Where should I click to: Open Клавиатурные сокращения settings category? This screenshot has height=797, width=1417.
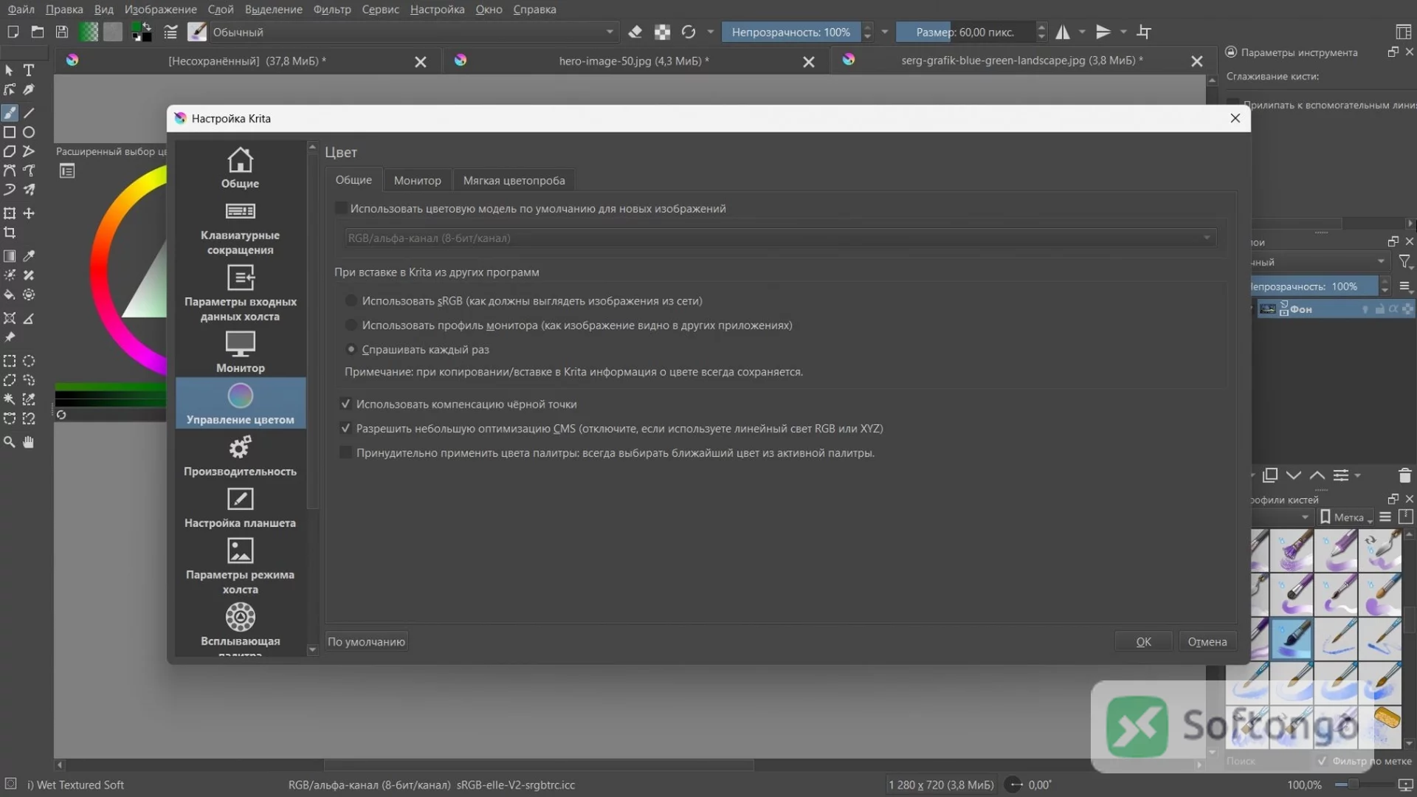pyautogui.click(x=240, y=229)
